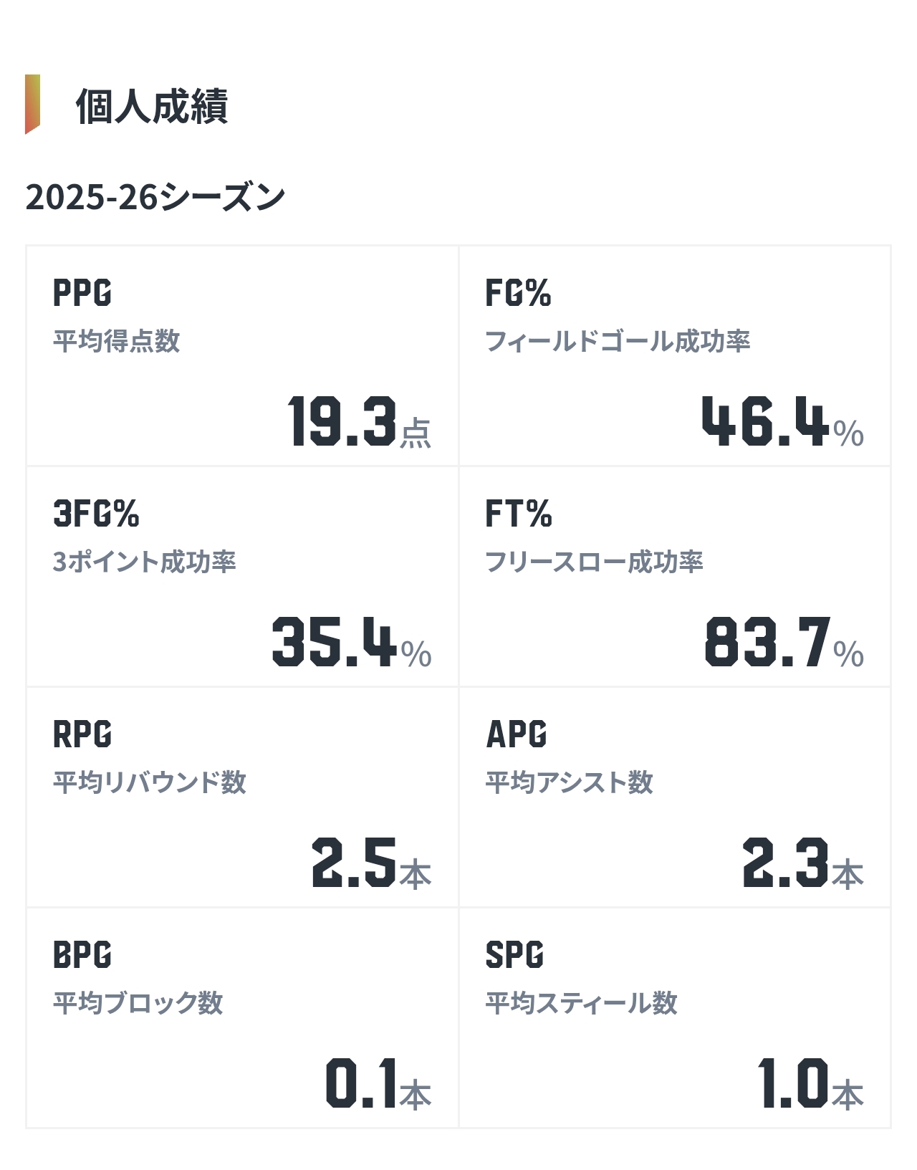The height and width of the screenshot is (1170, 917).
Task: Click the 個人成績 section heading
Action: (152, 107)
